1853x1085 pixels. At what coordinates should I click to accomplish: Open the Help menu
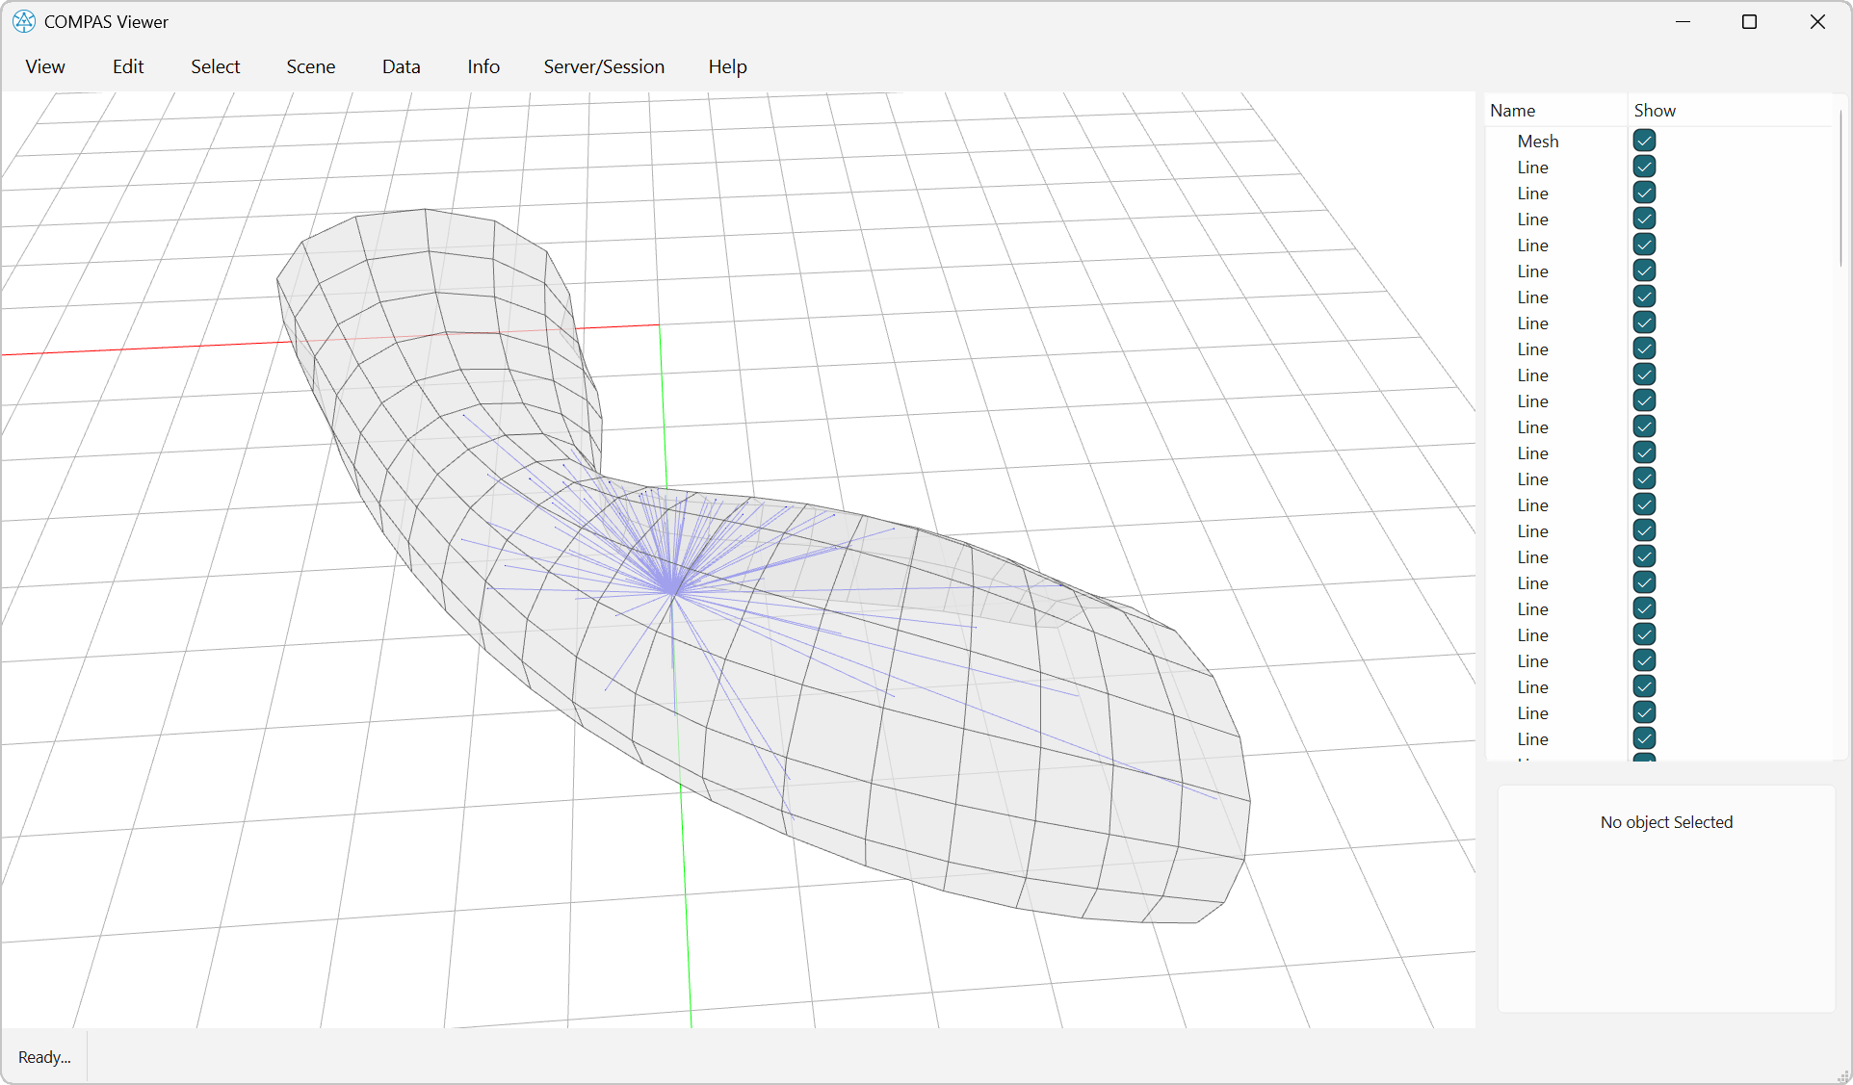[x=727, y=66]
